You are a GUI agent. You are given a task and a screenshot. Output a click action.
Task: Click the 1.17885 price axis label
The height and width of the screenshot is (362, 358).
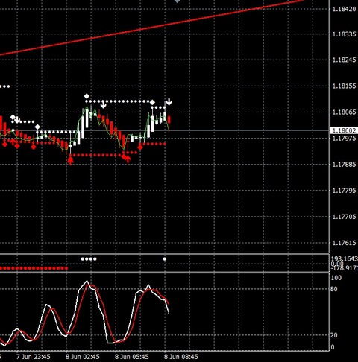tap(344, 164)
